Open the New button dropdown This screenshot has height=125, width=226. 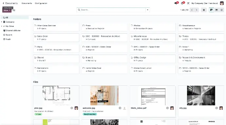[7, 10]
